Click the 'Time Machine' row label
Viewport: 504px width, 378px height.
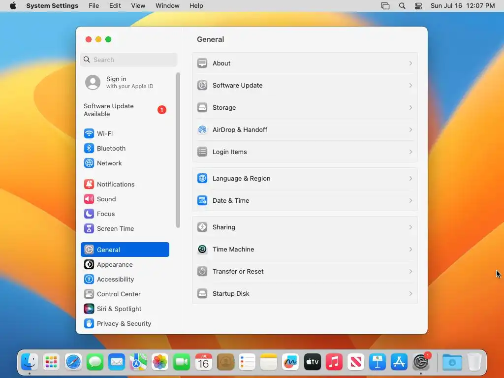pos(233,250)
